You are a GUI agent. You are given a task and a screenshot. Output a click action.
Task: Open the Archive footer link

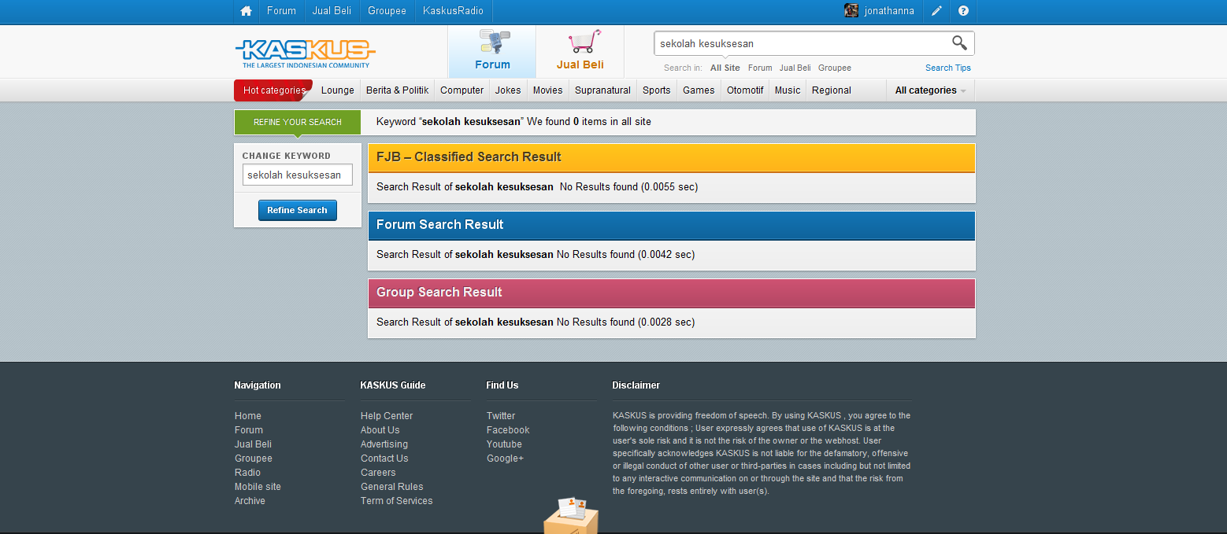250,501
